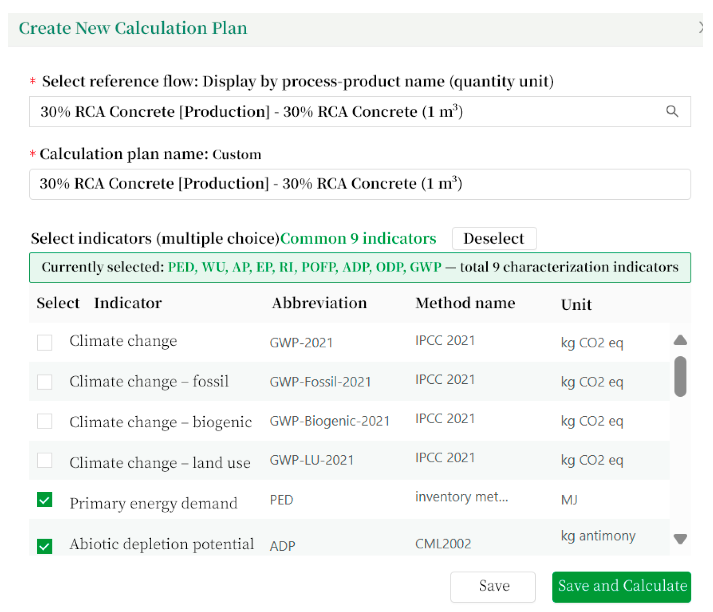
Task: Tick the Climate change – biogenic checkbox
Action: (x=44, y=421)
